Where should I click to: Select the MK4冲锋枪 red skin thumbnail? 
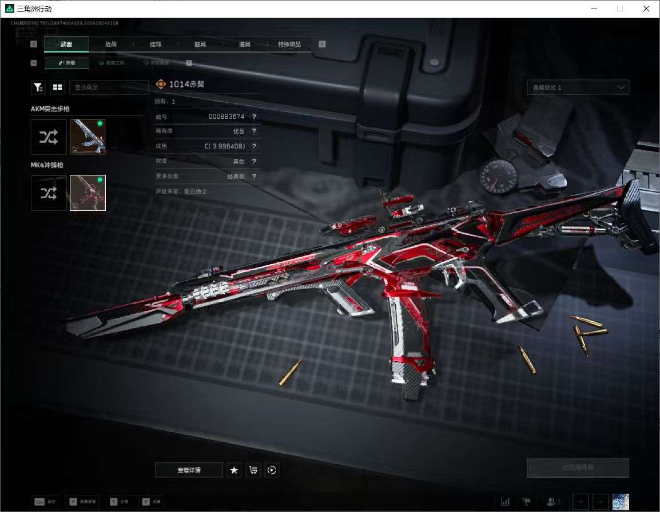88,193
